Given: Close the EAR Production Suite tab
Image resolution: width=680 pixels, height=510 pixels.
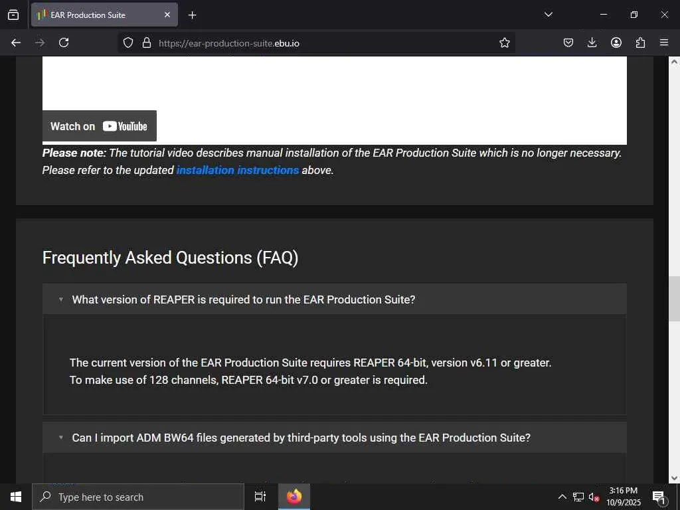Looking at the screenshot, I should pos(167,15).
